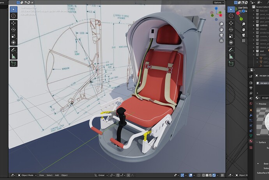Open the Material properties tab
The height and width of the screenshot is (180, 269).
[x=251, y=141]
